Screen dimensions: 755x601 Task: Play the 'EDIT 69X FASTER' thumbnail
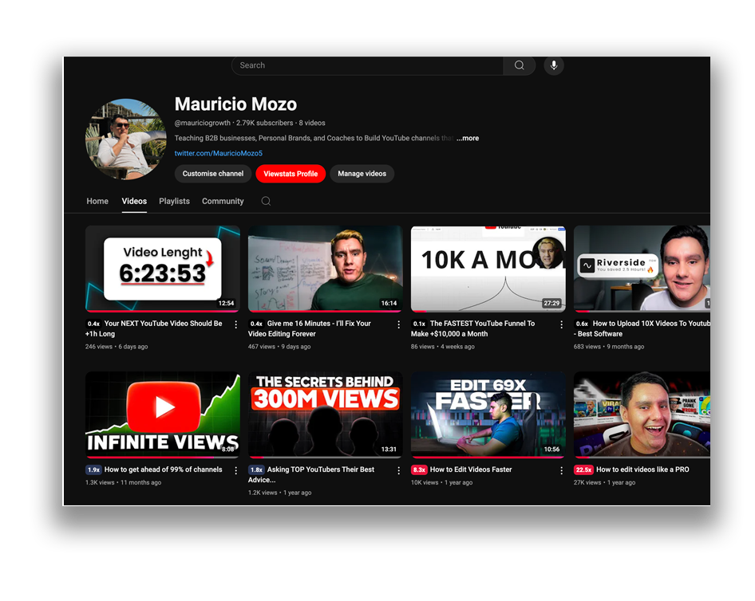coord(488,415)
